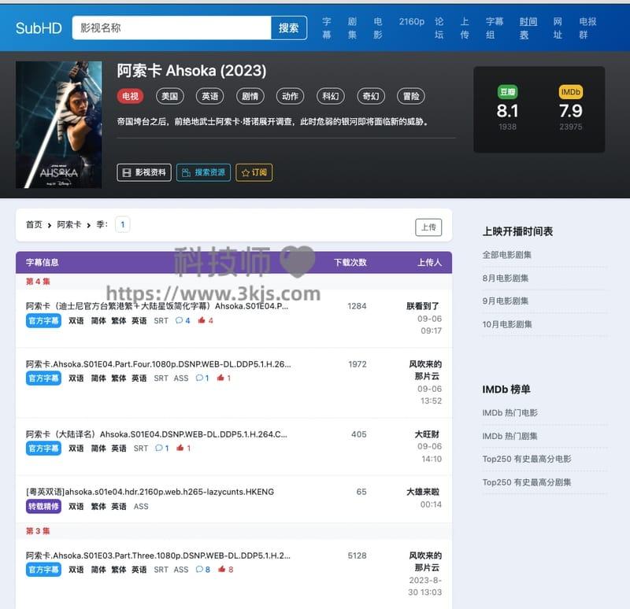Open the 字幕组 nav item
Viewport: 630px width, 609px height.
point(495,28)
